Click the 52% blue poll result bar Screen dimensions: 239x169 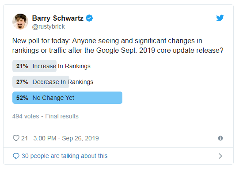(68, 98)
